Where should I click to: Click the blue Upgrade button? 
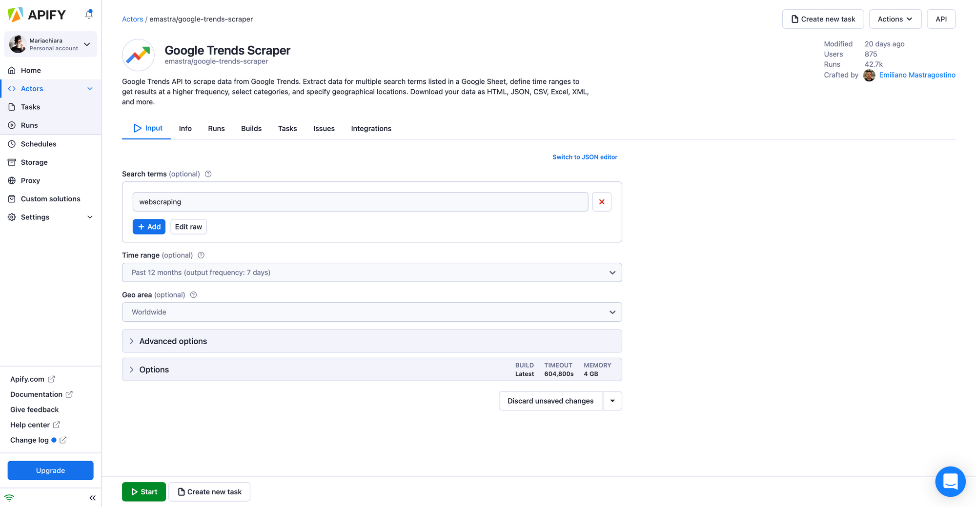click(x=50, y=470)
